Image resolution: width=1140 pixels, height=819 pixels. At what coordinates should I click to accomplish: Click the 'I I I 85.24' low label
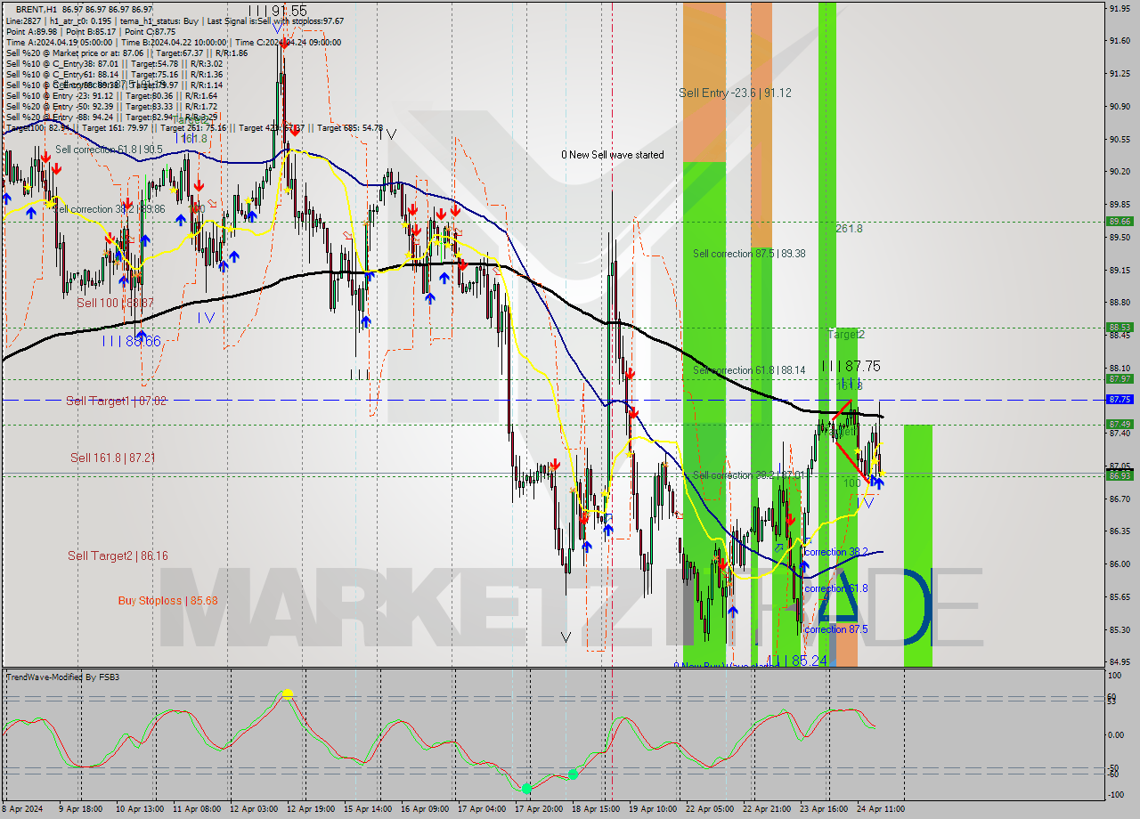tap(797, 661)
